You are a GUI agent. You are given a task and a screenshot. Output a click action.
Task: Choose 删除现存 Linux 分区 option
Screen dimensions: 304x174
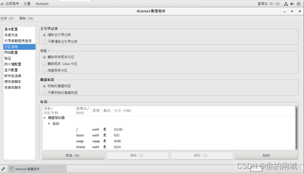click(44, 64)
